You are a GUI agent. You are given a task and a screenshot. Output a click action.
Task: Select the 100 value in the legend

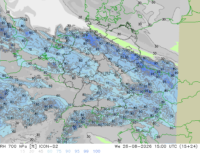pos(97,151)
